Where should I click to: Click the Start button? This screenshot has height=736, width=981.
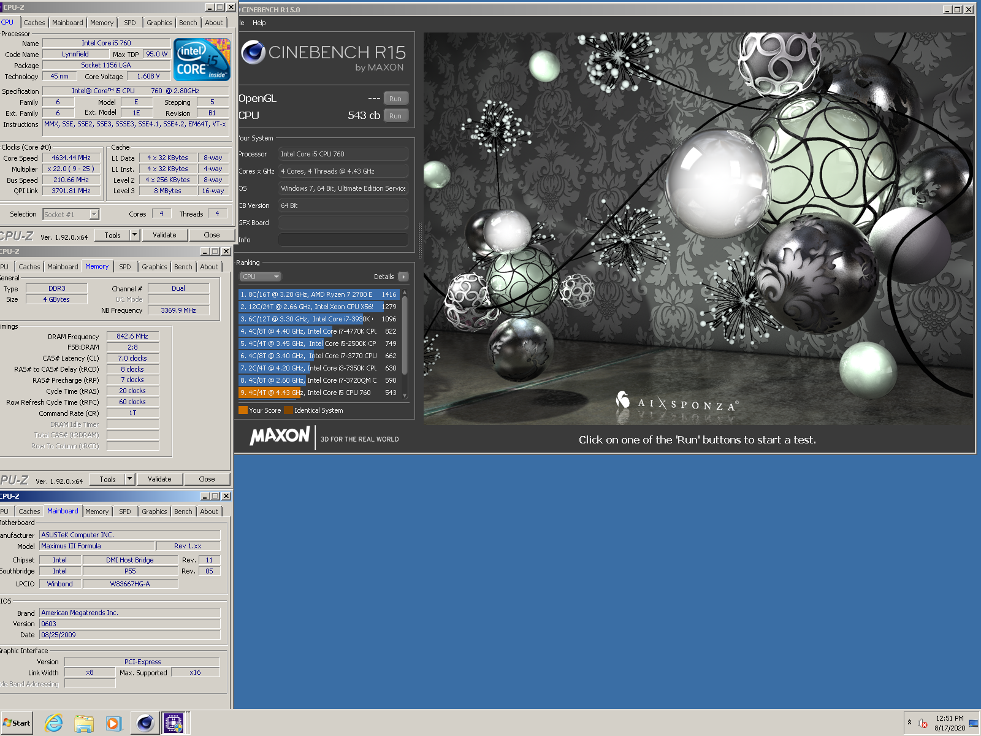(x=17, y=723)
